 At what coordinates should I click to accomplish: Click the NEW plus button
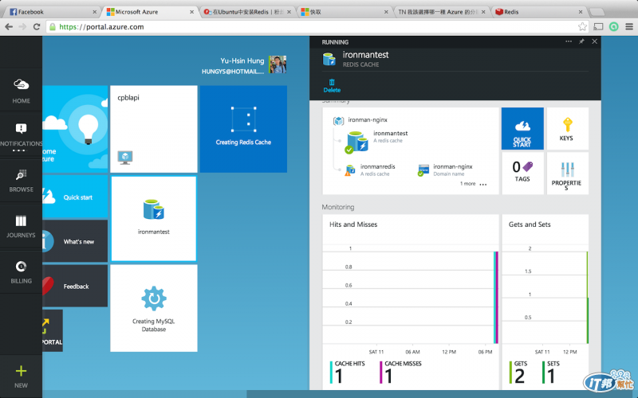(x=21, y=376)
